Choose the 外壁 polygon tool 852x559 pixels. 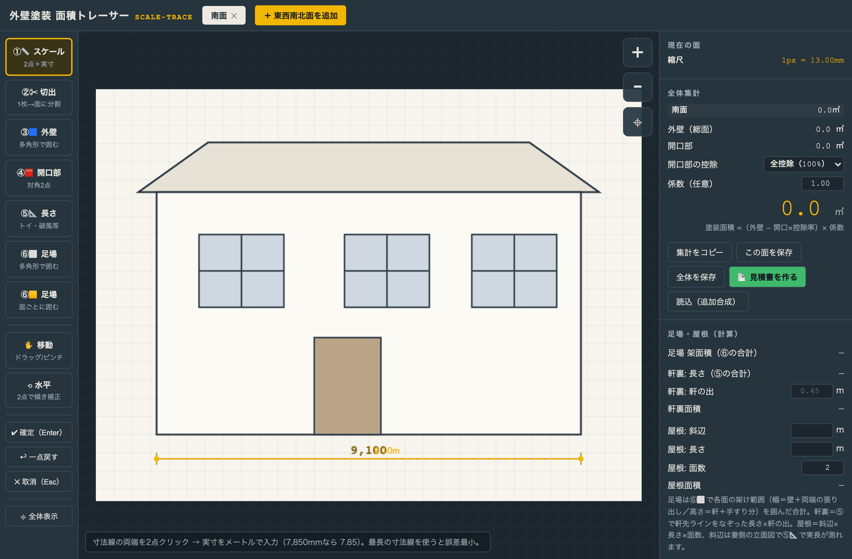point(39,138)
